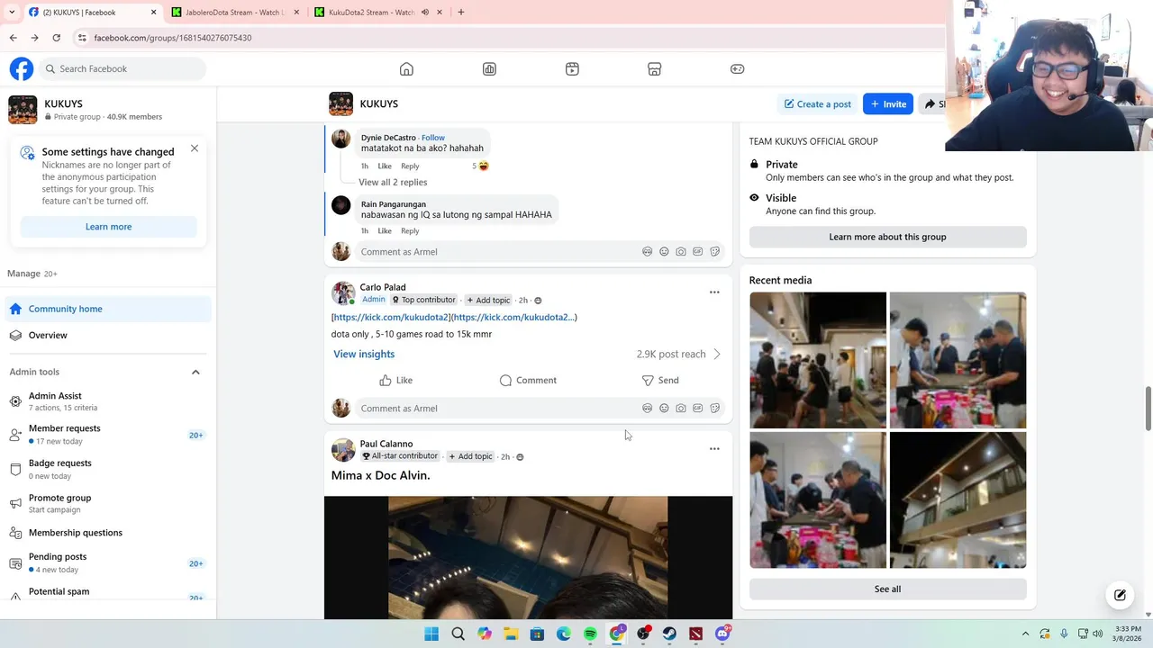This screenshot has height=648, width=1153.
Task: Add GIF in comment box below Rain Pangarungan's comment
Action: (698, 252)
